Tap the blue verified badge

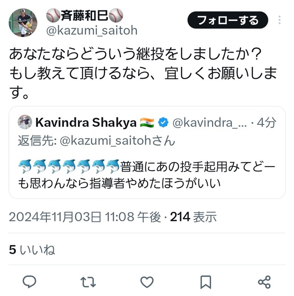(163, 123)
